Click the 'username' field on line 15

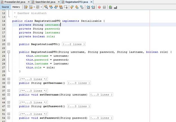(x=52, y=25)
